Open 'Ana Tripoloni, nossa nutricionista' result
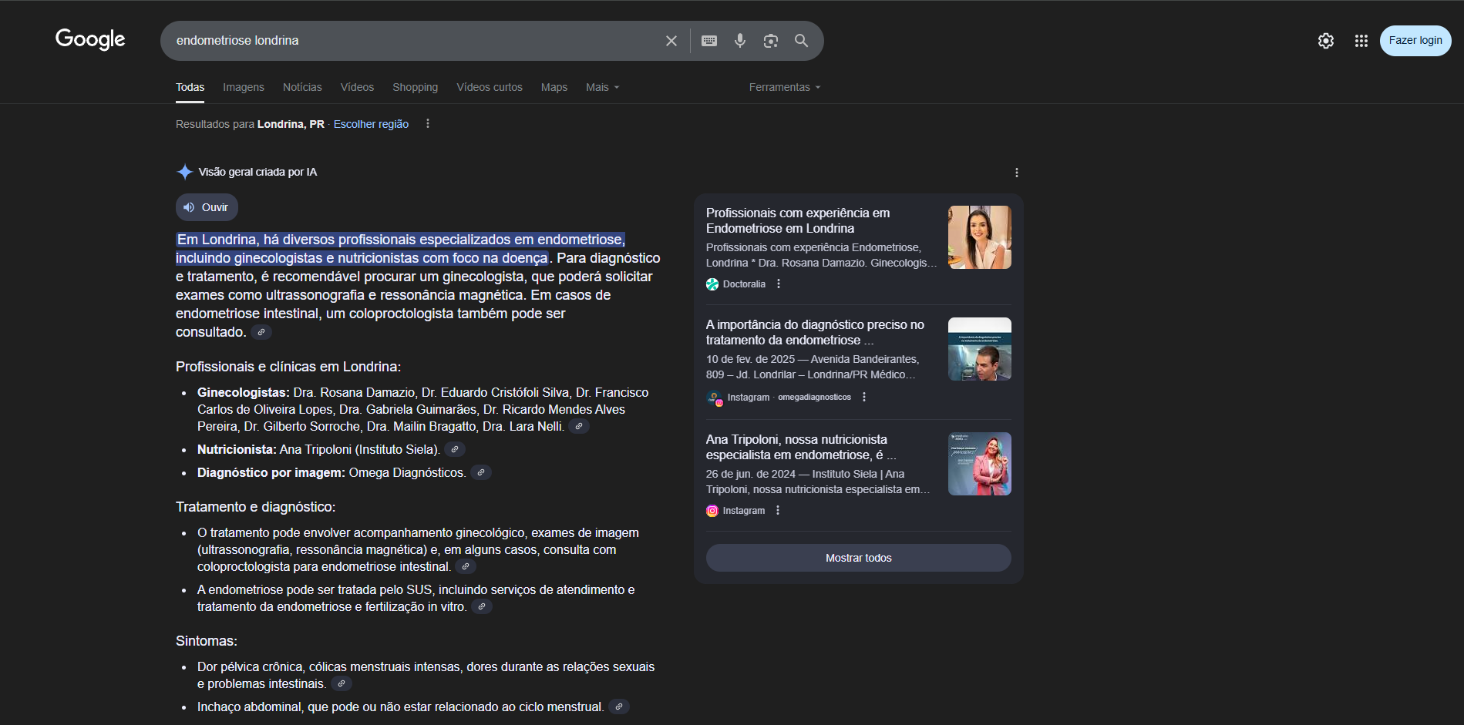Image resolution: width=1464 pixels, height=725 pixels. coord(800,447)
